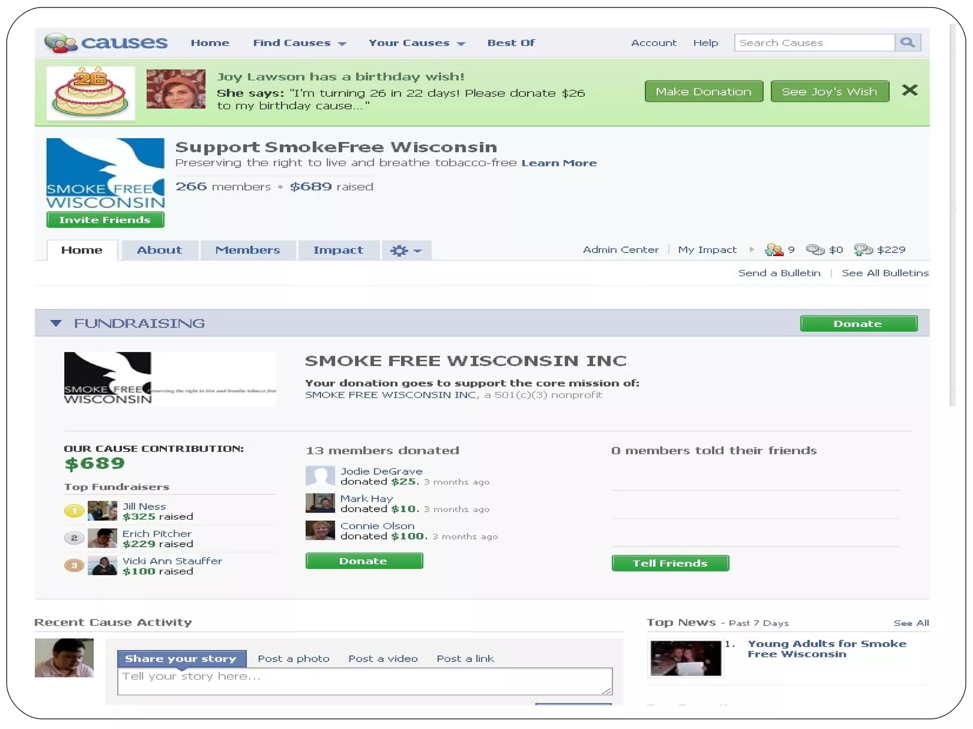Expand the Your Causes menu
Image resolution: width=973 pixels, height=729 pixels.
click(x=417, y=43)
